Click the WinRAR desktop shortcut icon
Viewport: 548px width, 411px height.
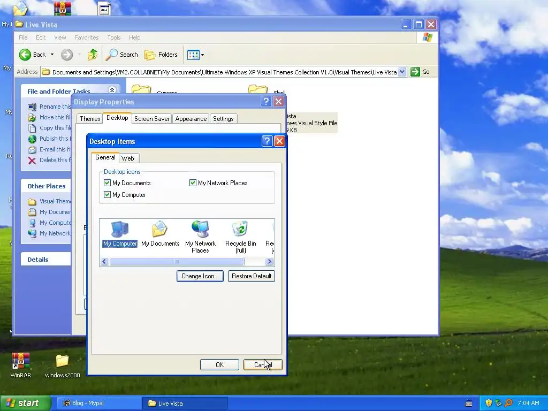coord(21,361)
